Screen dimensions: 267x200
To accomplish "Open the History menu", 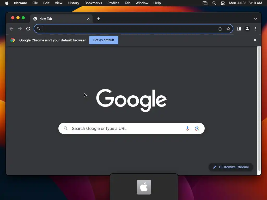I will click(x=73, y=3).
